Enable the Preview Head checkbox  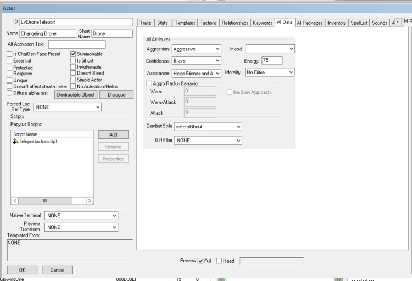click(219, 261)
